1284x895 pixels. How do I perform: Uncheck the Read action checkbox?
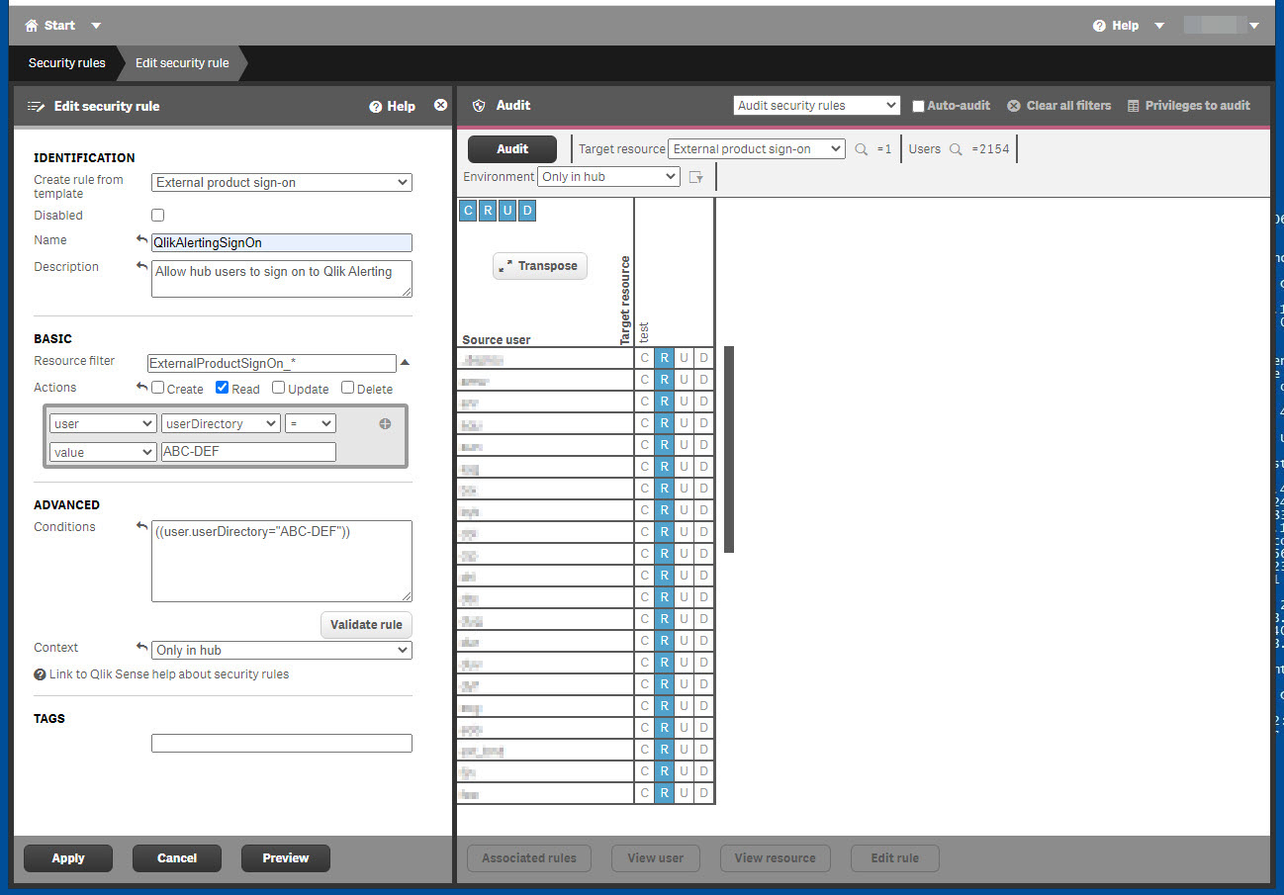coord(222,388)
